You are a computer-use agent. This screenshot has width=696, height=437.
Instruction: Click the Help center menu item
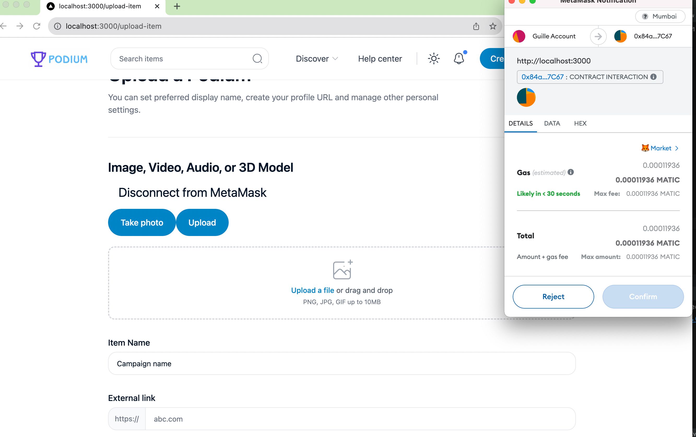[380, 58]
